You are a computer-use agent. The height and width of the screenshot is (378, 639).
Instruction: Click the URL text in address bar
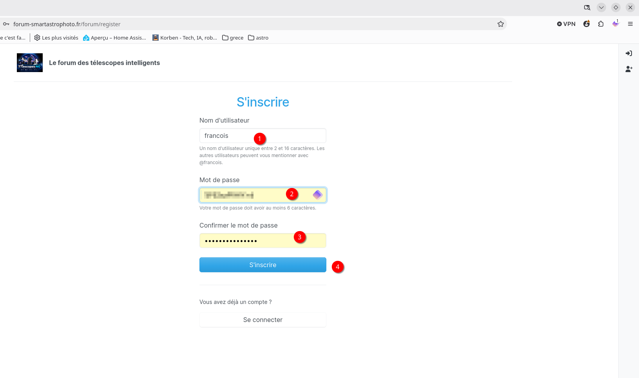click(67, 24)
